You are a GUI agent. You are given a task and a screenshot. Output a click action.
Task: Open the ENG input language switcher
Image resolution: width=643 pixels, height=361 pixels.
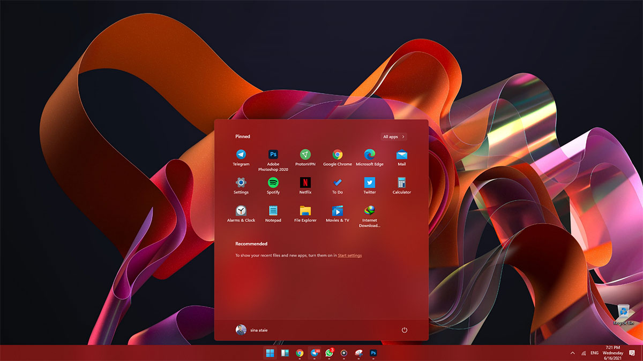pyautogui.click(x=594, y=353)
